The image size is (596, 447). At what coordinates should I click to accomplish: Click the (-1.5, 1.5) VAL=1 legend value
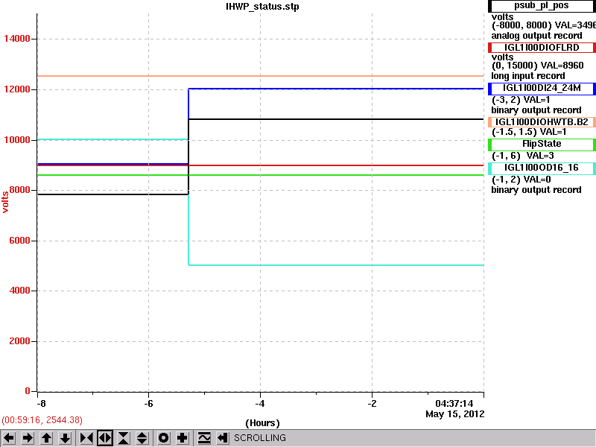[x=529, y=133]
